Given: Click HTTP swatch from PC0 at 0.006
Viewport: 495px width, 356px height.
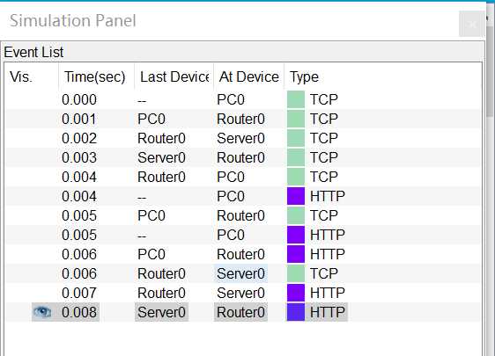Looking at the screenshot, I should click(296, 254).
